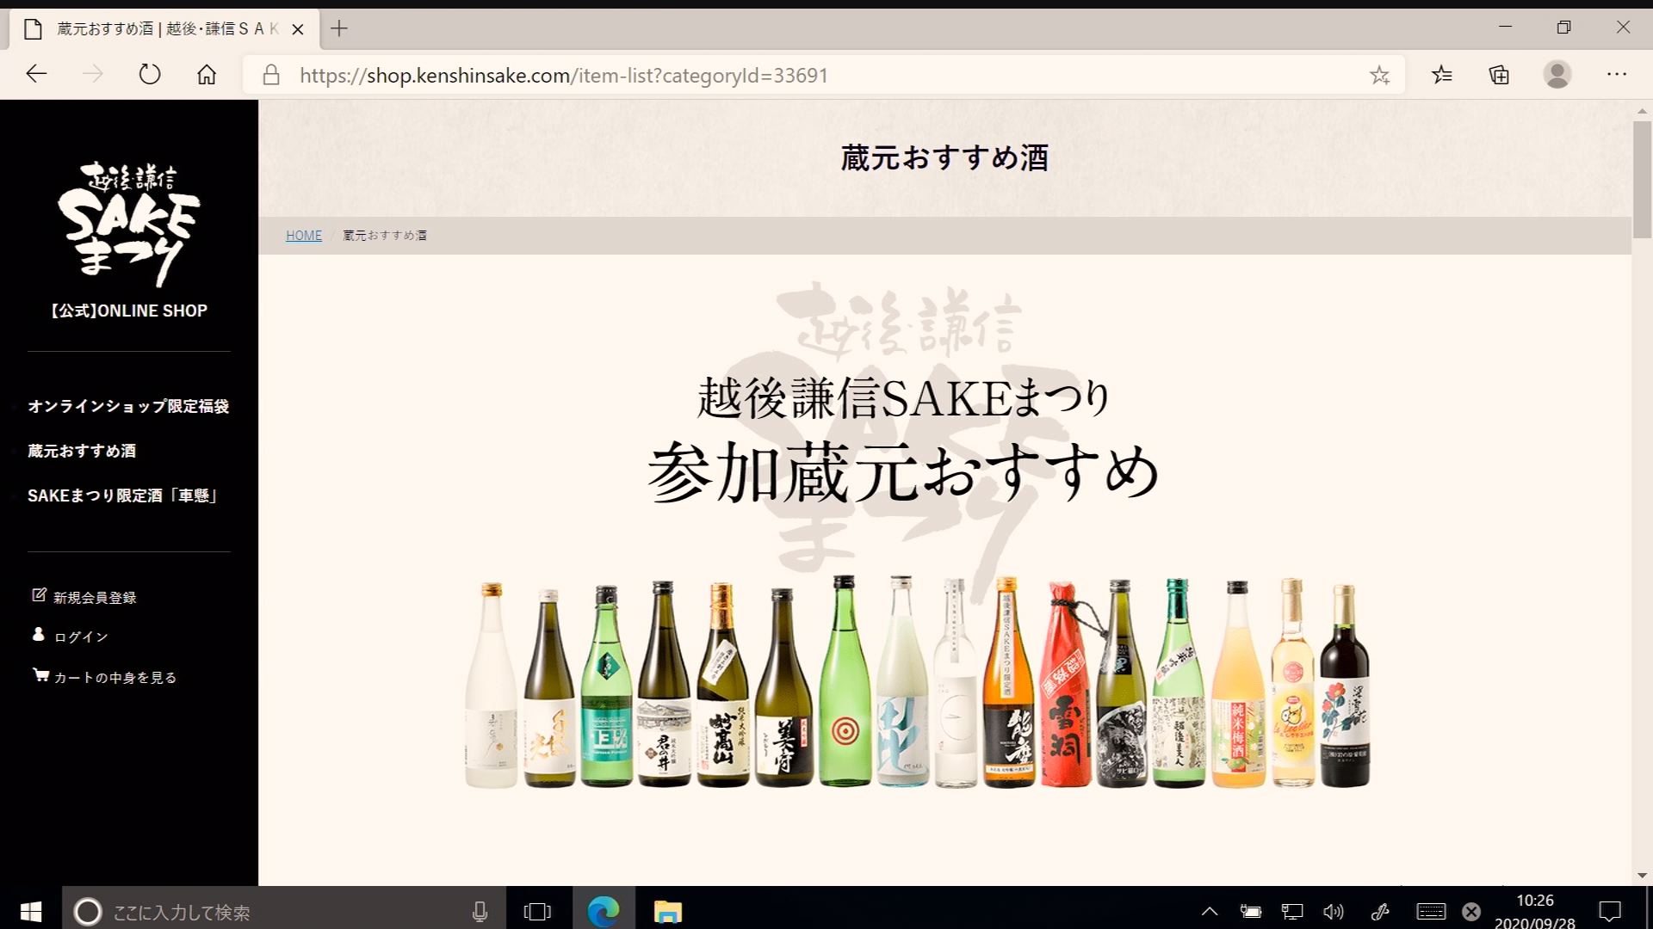Image resolution: width=1653 pixels, height=929 pixels.
Task: Close the 蔵元おすすめ酒 tab
Action: 298,29
